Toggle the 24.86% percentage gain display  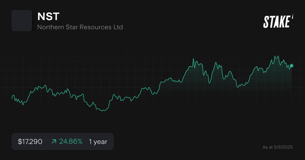pos(71,141)
